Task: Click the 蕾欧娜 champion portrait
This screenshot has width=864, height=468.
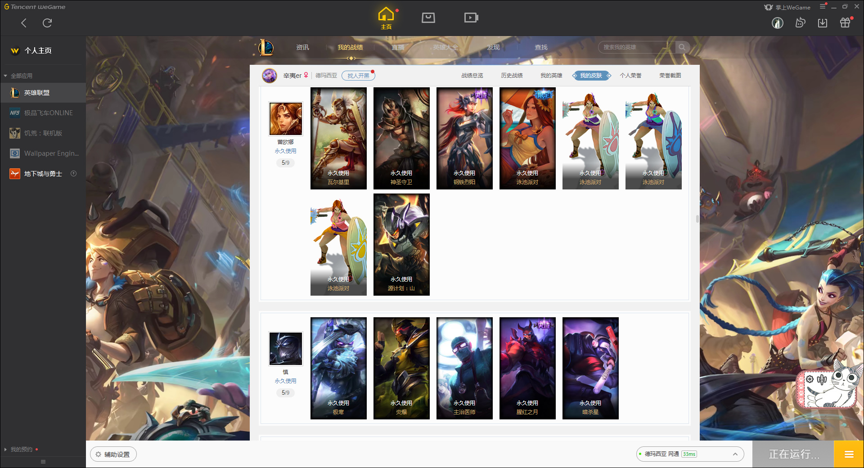Action: click(x=286, y=119)
